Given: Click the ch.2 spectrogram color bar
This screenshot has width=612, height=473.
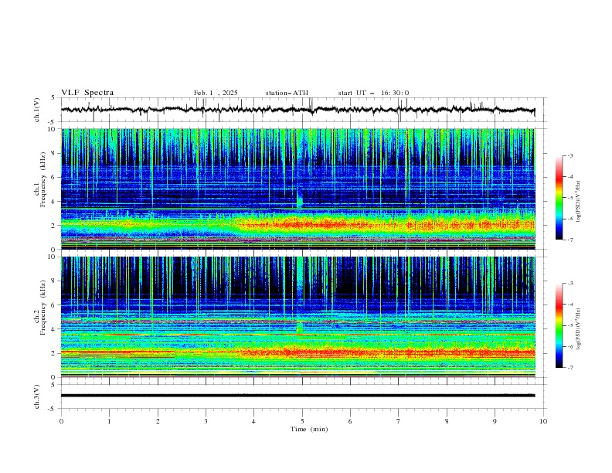Looking at the screenshot, I should pos(559,325).
